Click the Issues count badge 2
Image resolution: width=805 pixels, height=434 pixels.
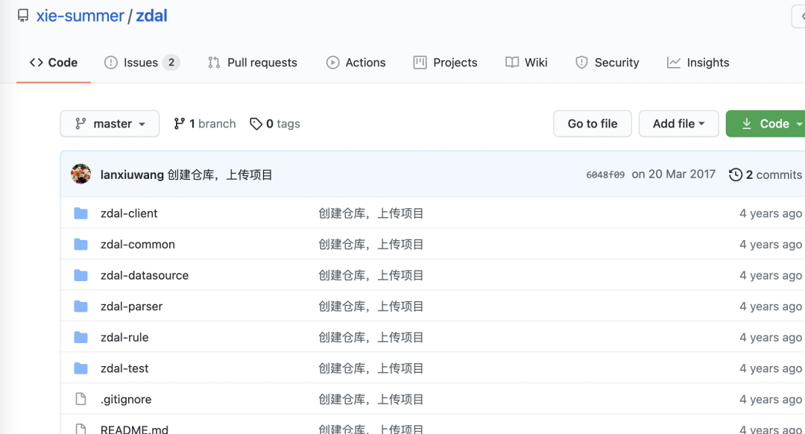click(171, 63)
